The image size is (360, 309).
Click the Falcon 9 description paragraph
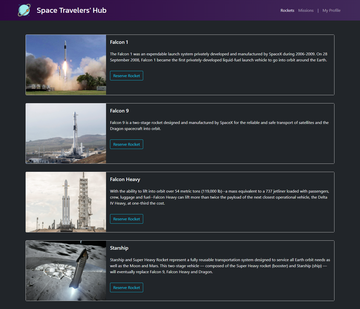(219, 125)
